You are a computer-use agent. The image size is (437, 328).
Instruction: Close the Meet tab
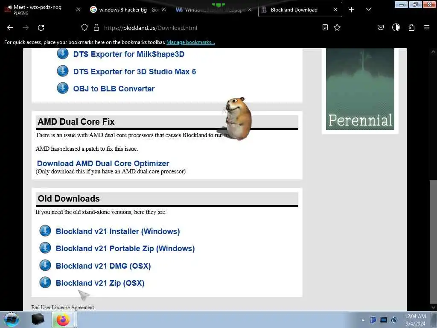(78, 9)
